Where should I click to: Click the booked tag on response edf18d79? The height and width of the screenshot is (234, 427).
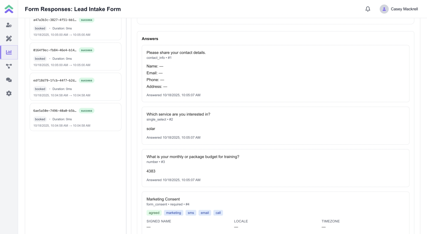40,89
